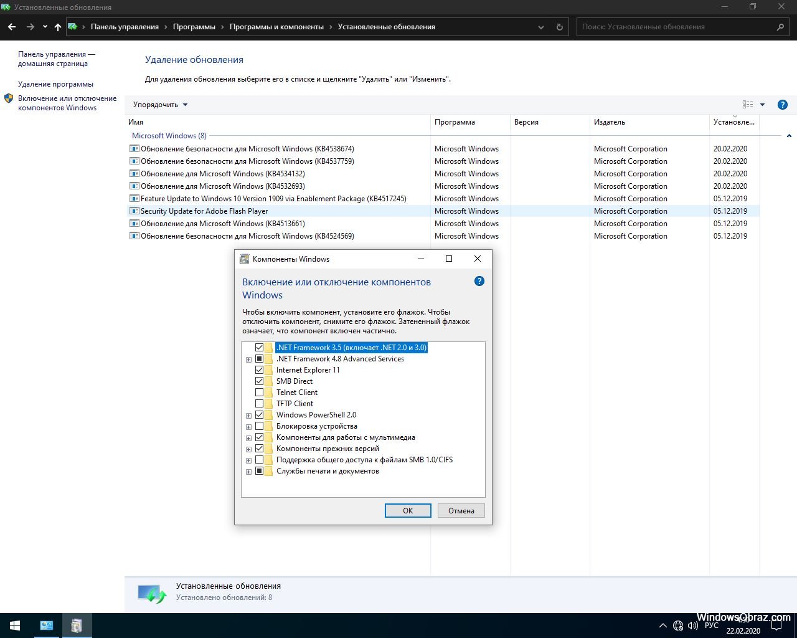Change view layout icon
The image size is (797, 638).
pyautogui.click(x=748, y=105)
